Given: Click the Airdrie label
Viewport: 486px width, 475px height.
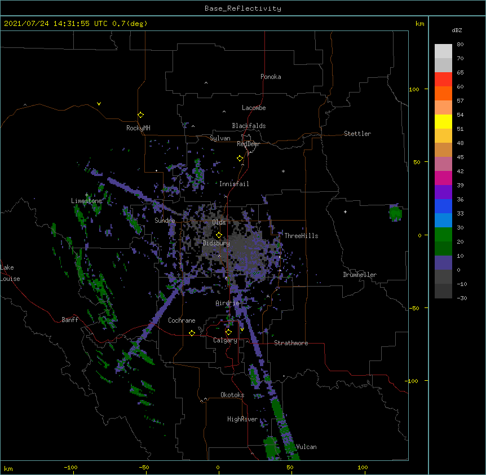Looking at the screenshot, I should pos(228,303).
